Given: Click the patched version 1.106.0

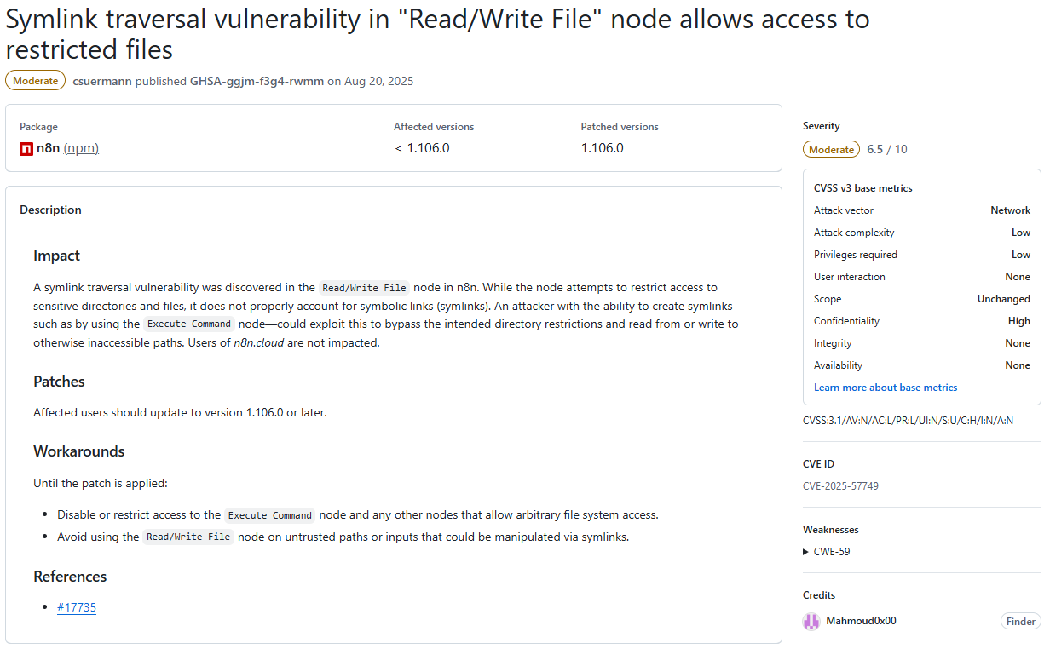Looking at the screenshot, I should point(602,148).
